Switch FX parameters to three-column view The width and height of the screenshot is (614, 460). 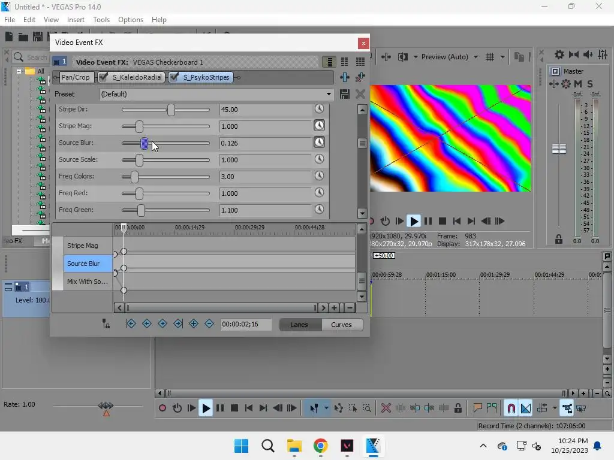click(360, 62)
